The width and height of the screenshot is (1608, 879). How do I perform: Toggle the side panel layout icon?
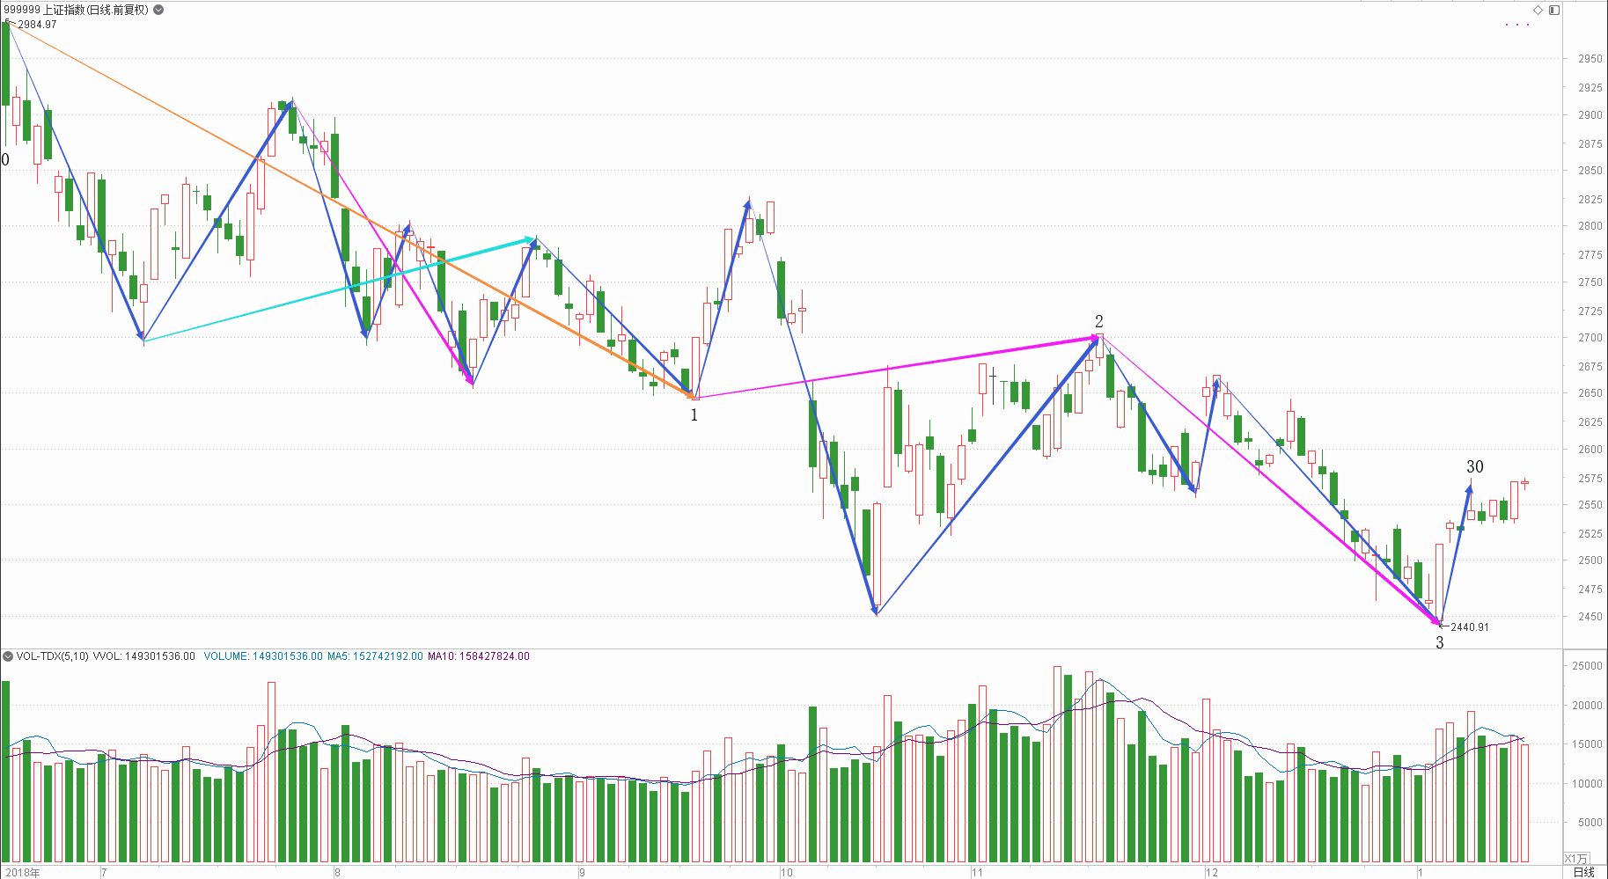[1554, 10]
